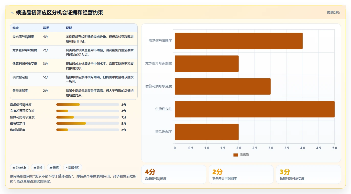Select the 表格 tag chip
This screenshot has width=351, height=194.
coord(38,167)
